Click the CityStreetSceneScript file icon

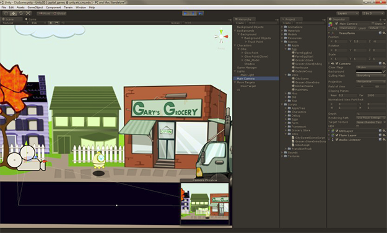pyautogui.click(x=294, y=138)
